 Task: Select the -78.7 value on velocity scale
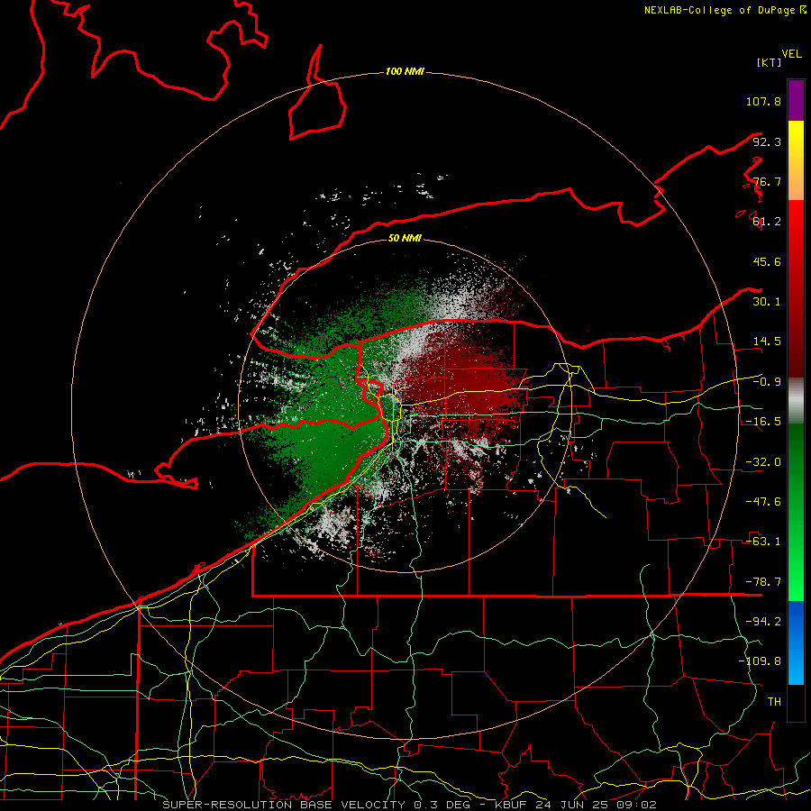pos(763,582)
